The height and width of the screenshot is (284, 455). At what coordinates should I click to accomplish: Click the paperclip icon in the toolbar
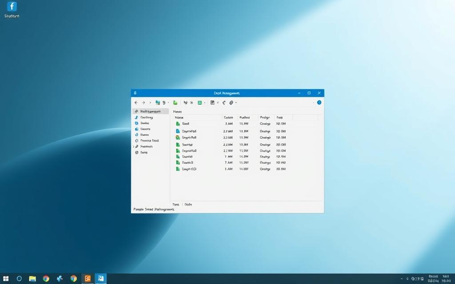(x=231, y=103)
